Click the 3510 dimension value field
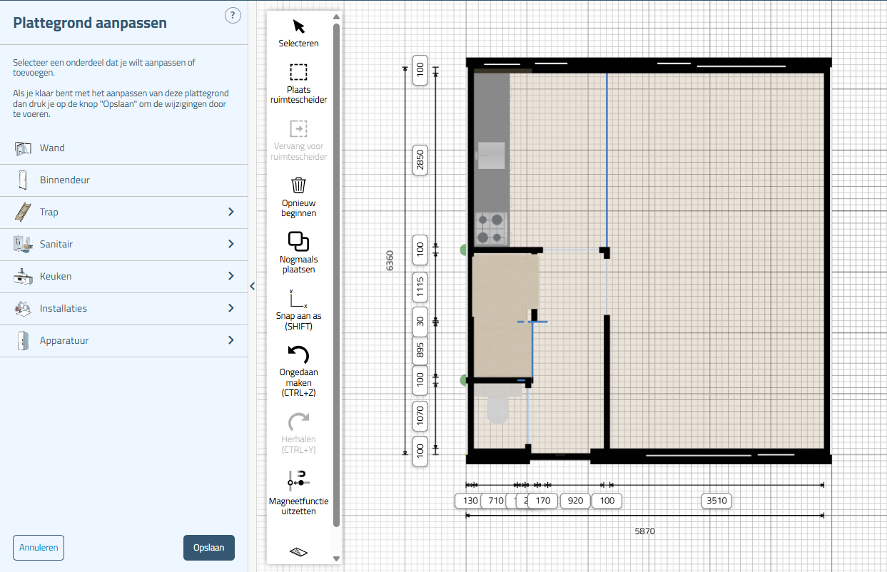 pyautogui.click(x=716, y=501)
